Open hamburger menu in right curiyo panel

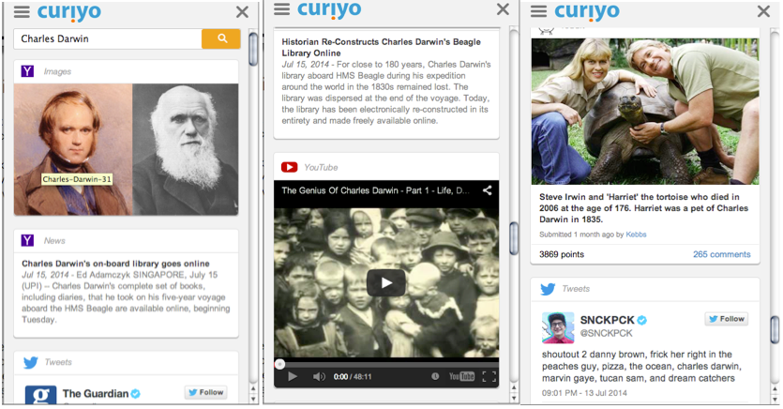pyautogui.click(x=539, y=11)
